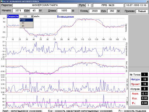Click the Начало meters field 45
The width and height of the screenshot is (149, 112).
pyautogui.click(x=34, y=10)
